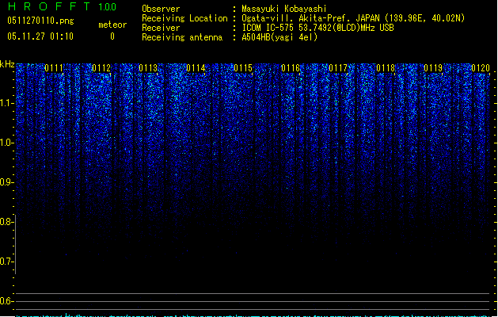Click time marker 0112 on spectrogram

[101, 68]
